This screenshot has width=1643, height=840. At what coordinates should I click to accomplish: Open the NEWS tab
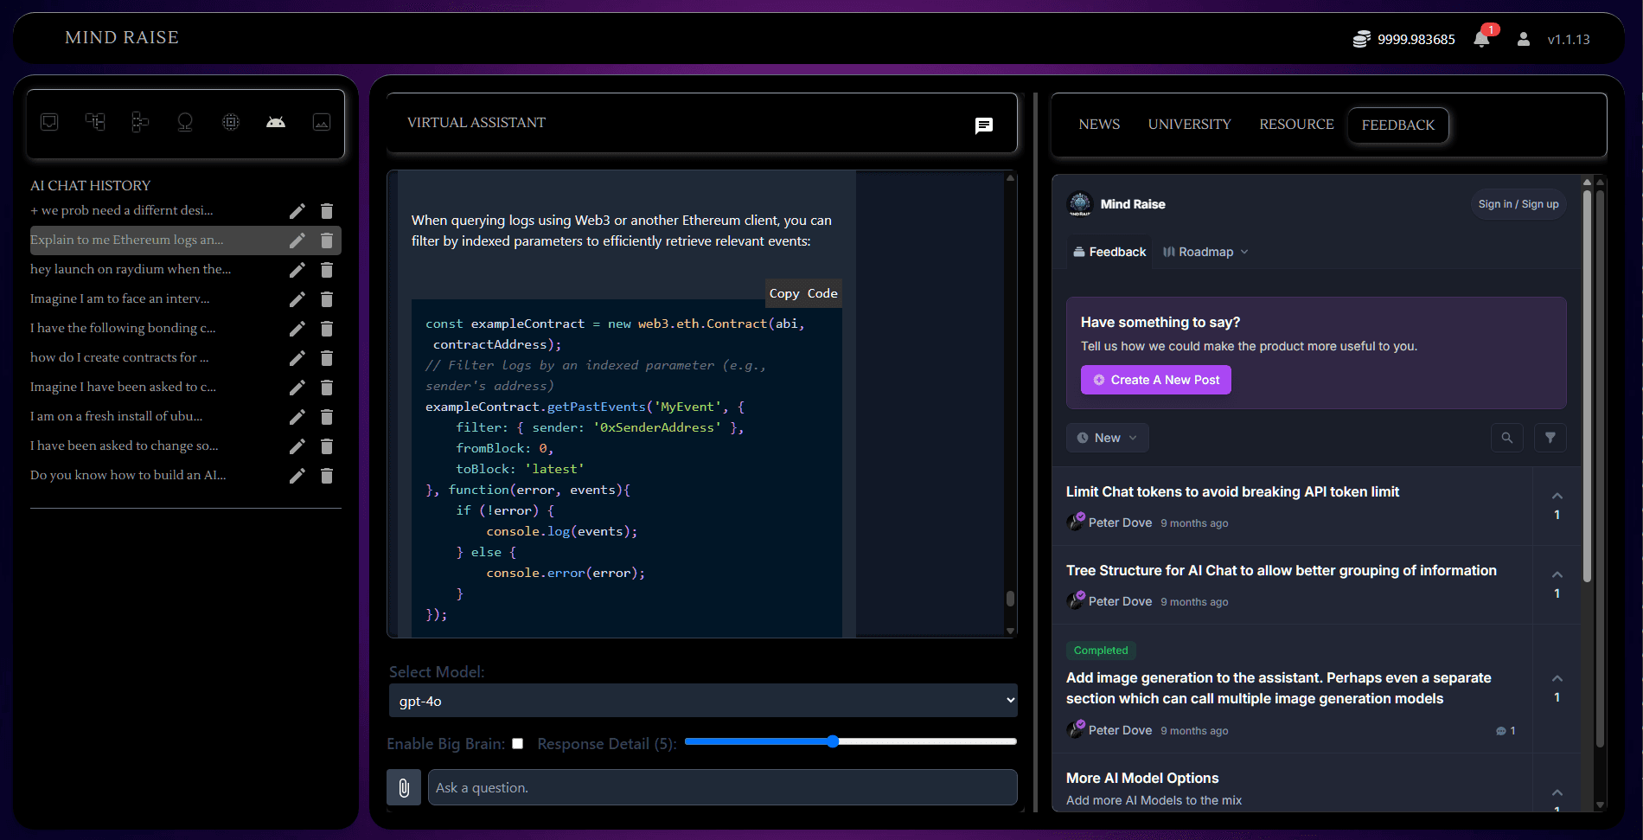pyautogui.click(x=1099, y=125)
